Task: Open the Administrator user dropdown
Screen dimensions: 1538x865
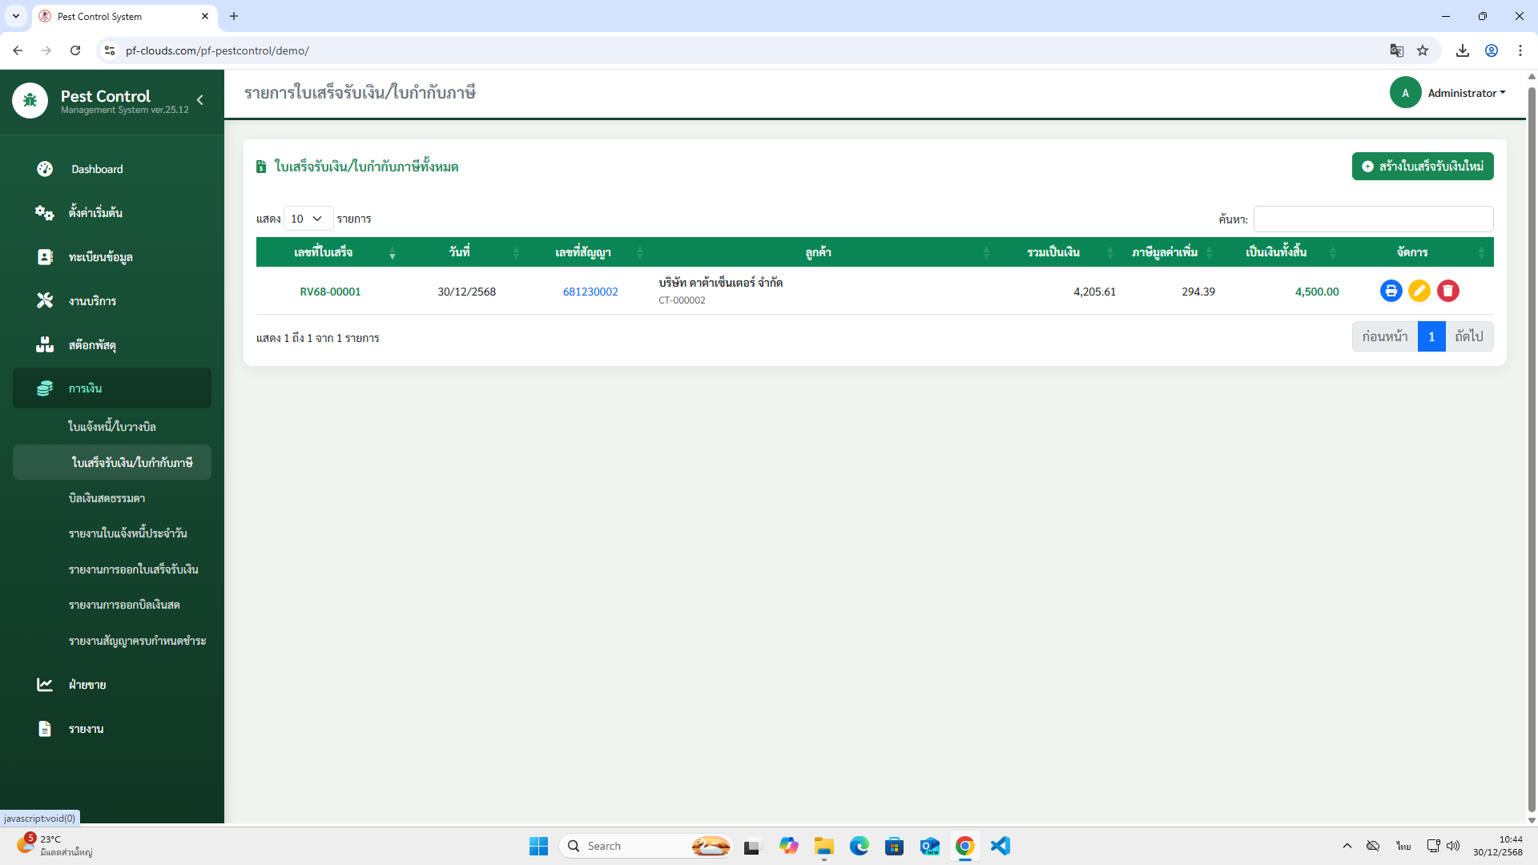Action: coord(1465,93)
